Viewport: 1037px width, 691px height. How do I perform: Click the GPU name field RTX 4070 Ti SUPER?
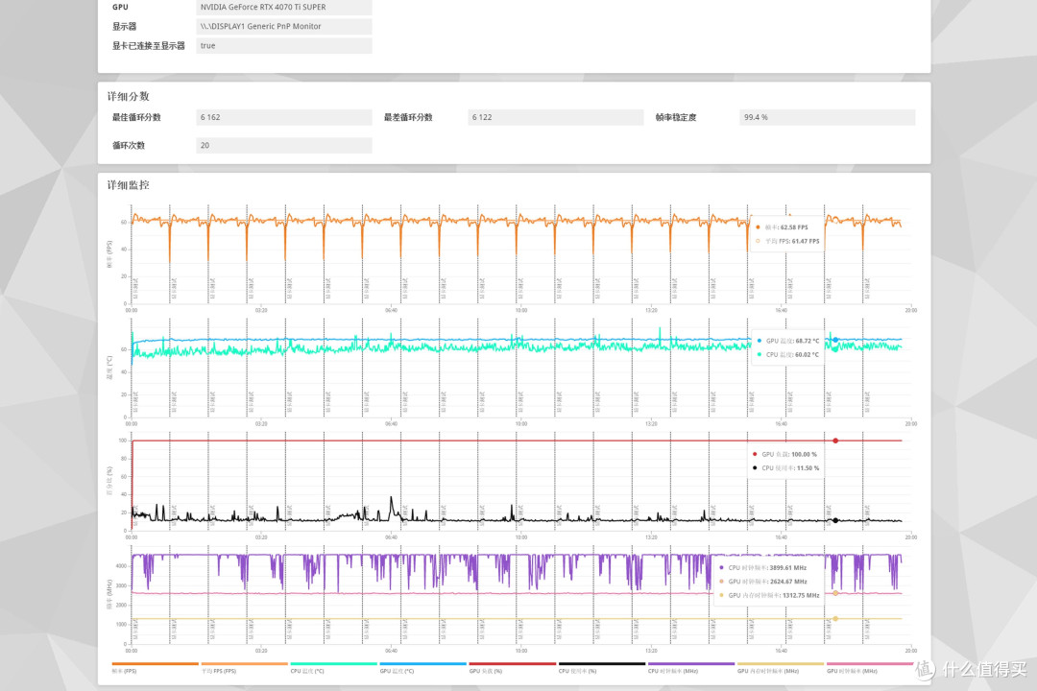tap(283, 8)
